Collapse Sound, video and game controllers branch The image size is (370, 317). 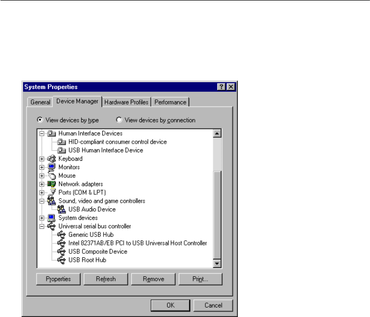click(x=42, y=201)
